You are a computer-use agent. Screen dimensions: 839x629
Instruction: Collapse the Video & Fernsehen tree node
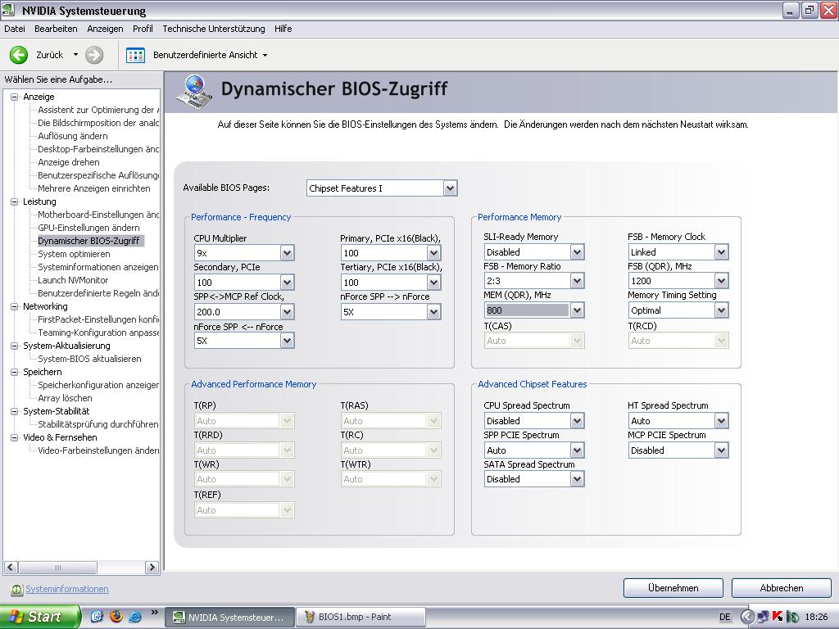tap(15, 437)
